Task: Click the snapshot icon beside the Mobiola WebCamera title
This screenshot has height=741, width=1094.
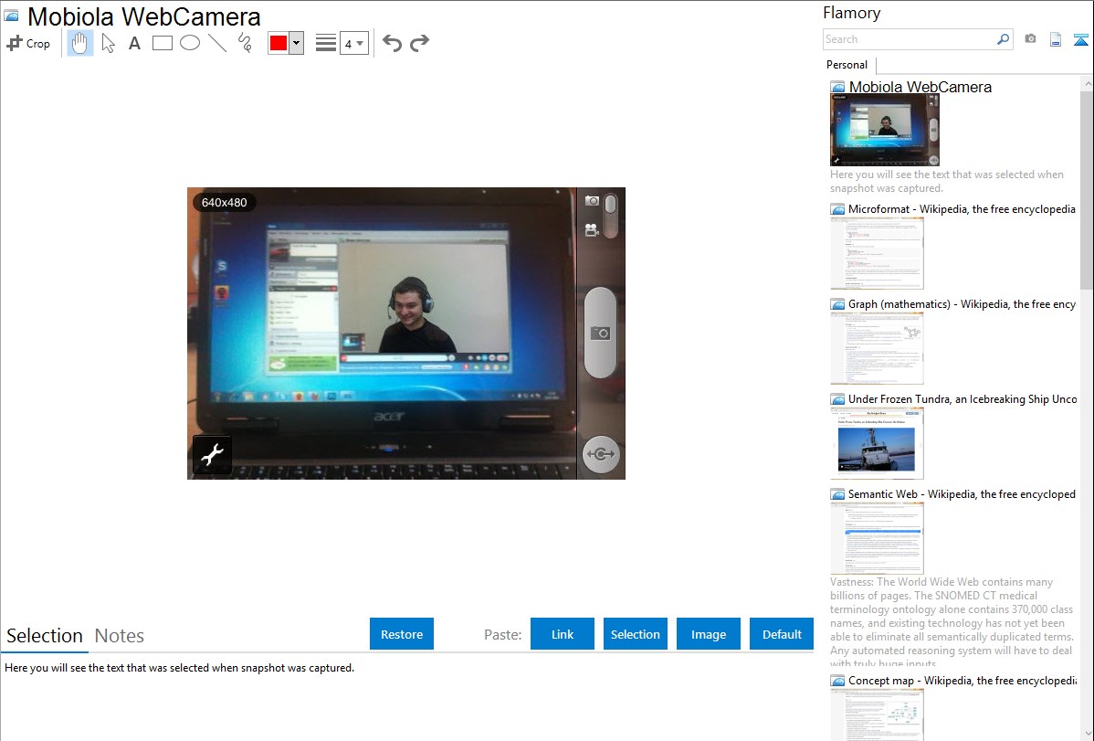Action: tap(11, 16)
